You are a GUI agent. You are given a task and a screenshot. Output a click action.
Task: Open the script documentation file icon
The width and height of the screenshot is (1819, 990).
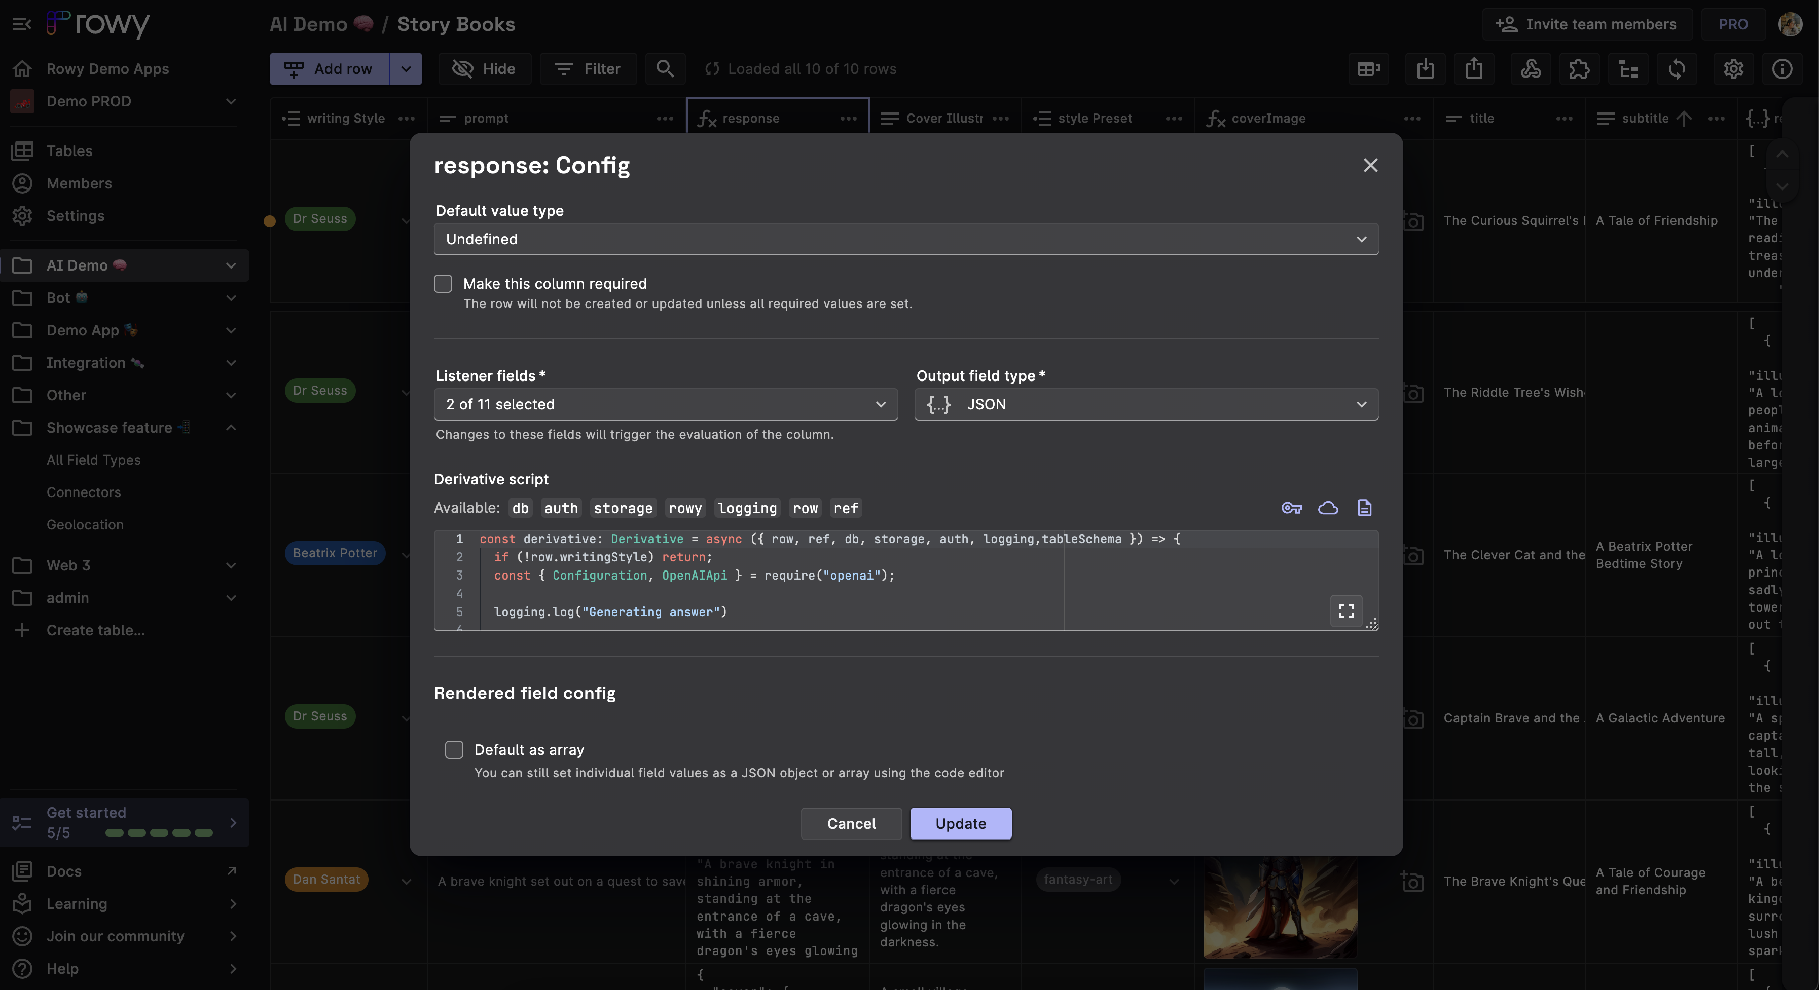tap(1364, 508)
